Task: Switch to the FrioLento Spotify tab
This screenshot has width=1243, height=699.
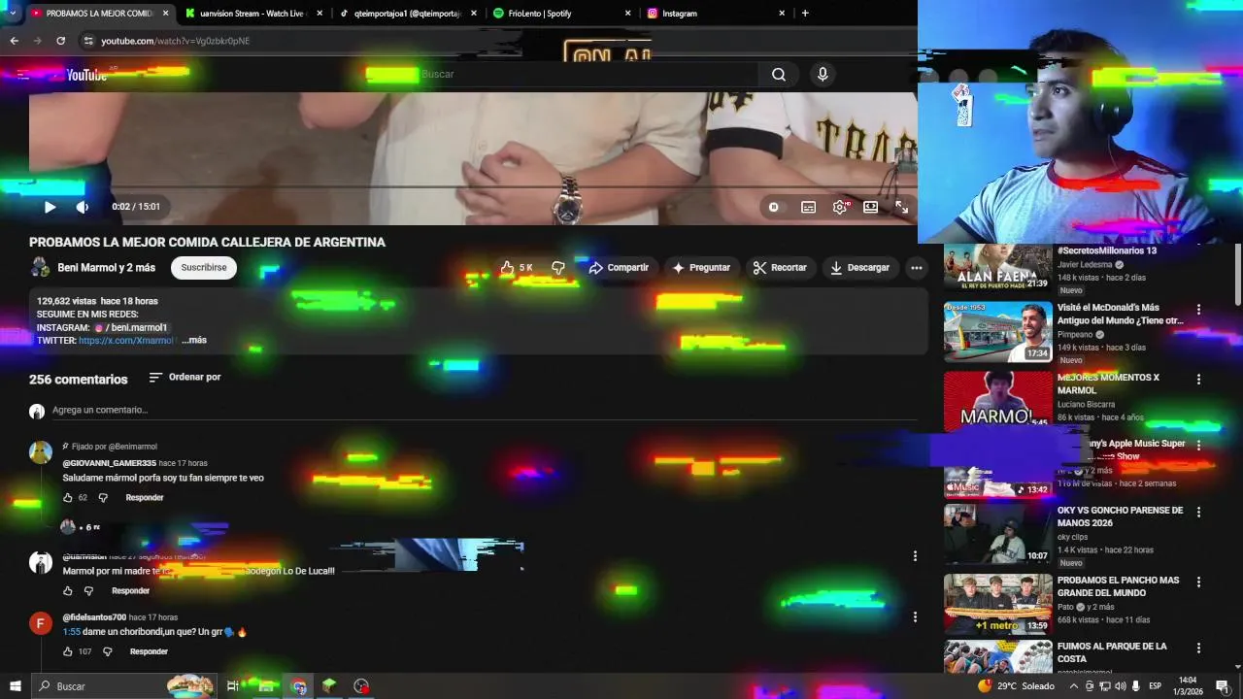Action: [560, 14]
